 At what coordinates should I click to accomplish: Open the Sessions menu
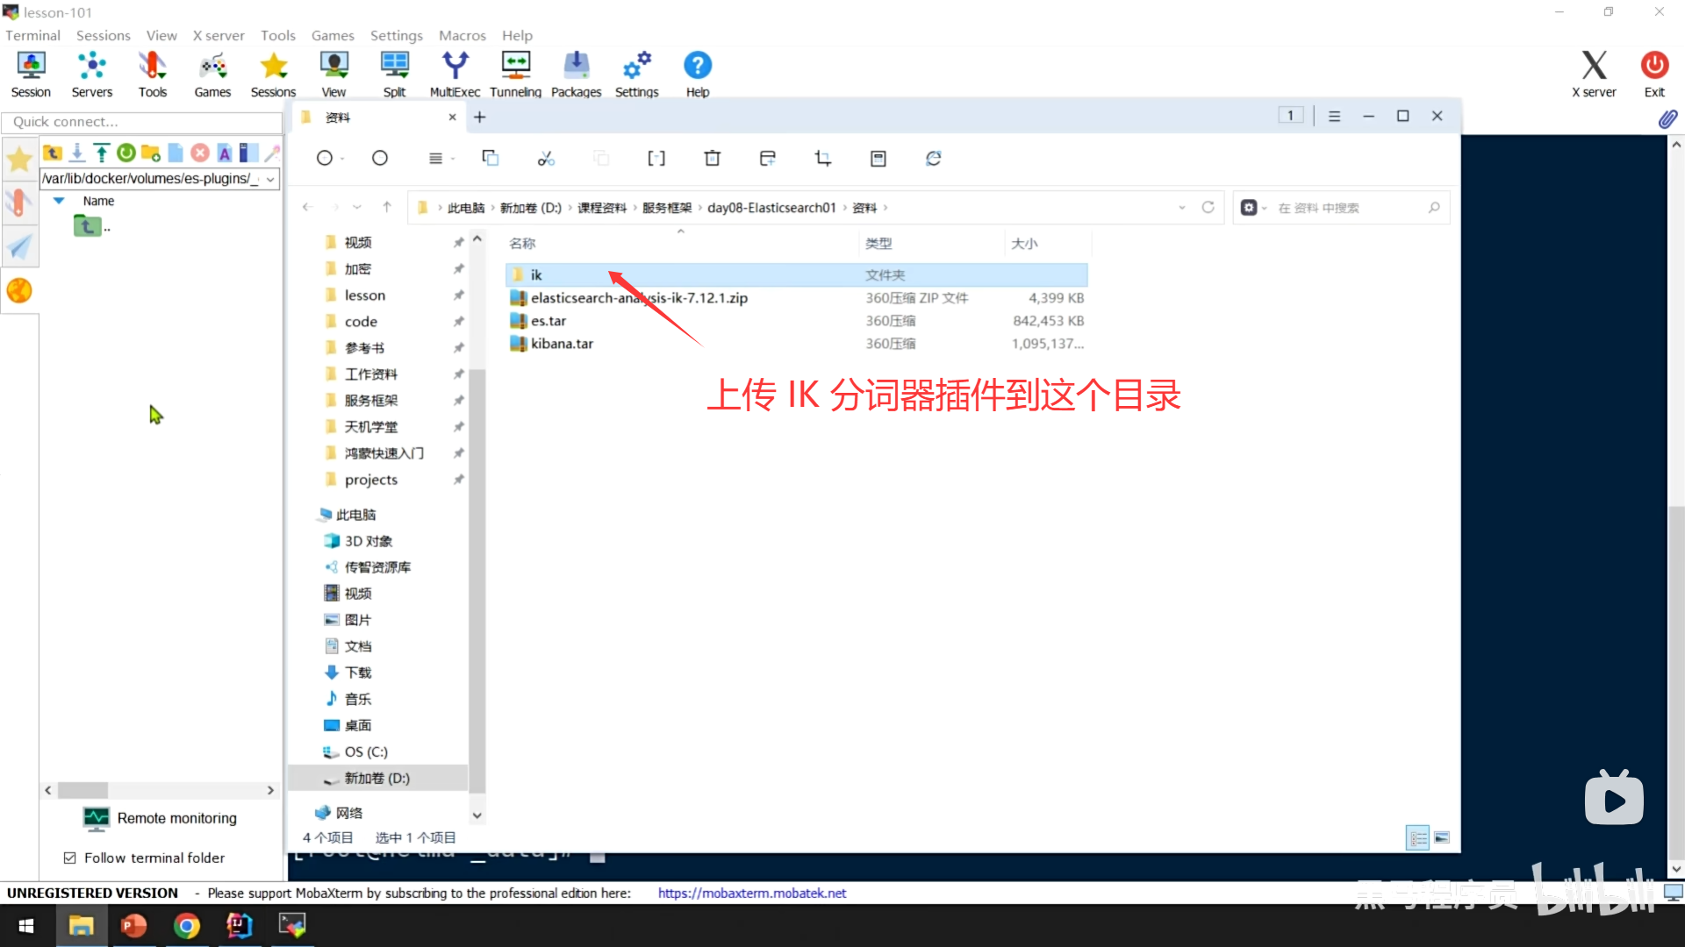tap(103, 35)
